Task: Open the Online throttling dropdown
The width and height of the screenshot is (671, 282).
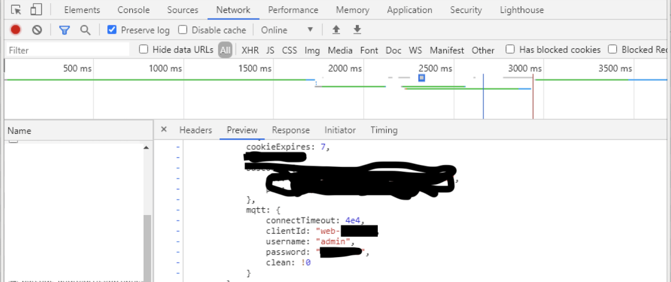Action: click(x=287, y=30)
